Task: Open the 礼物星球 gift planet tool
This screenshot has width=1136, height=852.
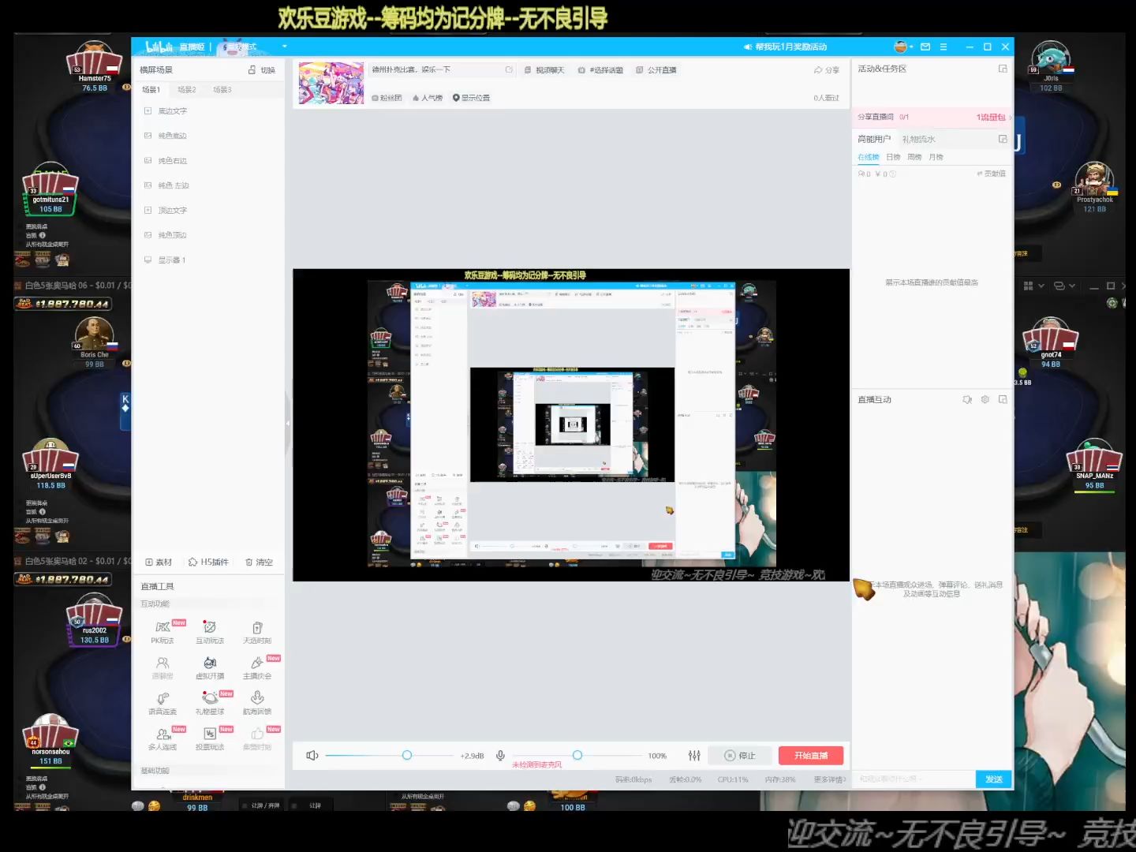Action: [x=210, y=703]
